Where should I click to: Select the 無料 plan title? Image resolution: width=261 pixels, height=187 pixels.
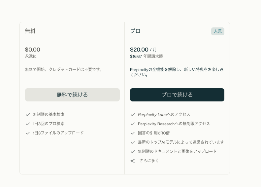[30, 31]
